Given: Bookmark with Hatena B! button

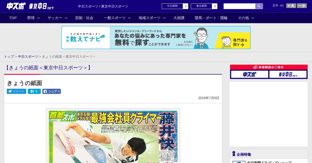Looking at the screenshot, I should (34, 91).
